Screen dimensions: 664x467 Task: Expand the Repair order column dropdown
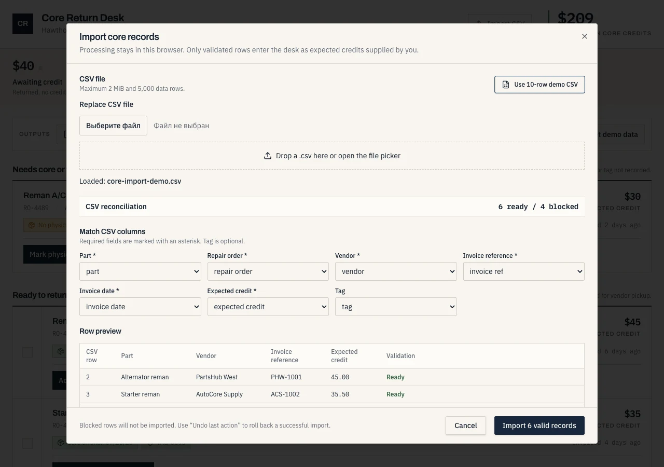click(x=268, y=271)
